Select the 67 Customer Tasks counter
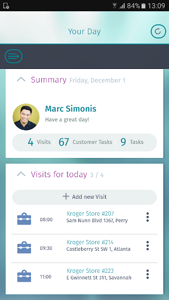The height and width of the screenshot is (300, 169). [85, 142]
